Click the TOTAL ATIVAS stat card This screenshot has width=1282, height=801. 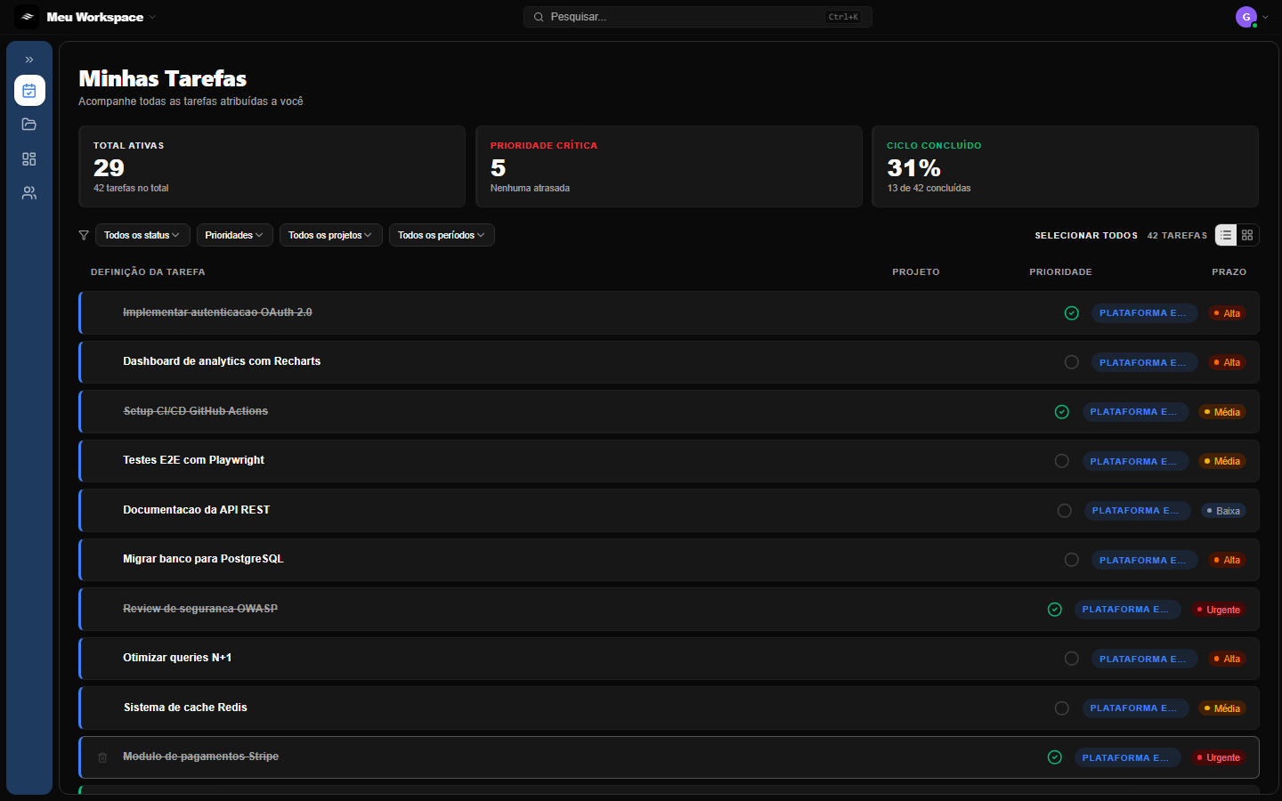272,166
